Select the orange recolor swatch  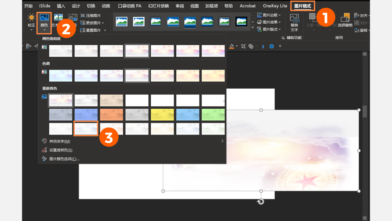(x=111, y=114)
